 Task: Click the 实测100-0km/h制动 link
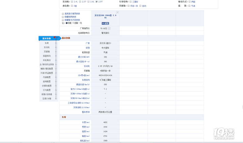pyautogui.click(x=80, y=98)
